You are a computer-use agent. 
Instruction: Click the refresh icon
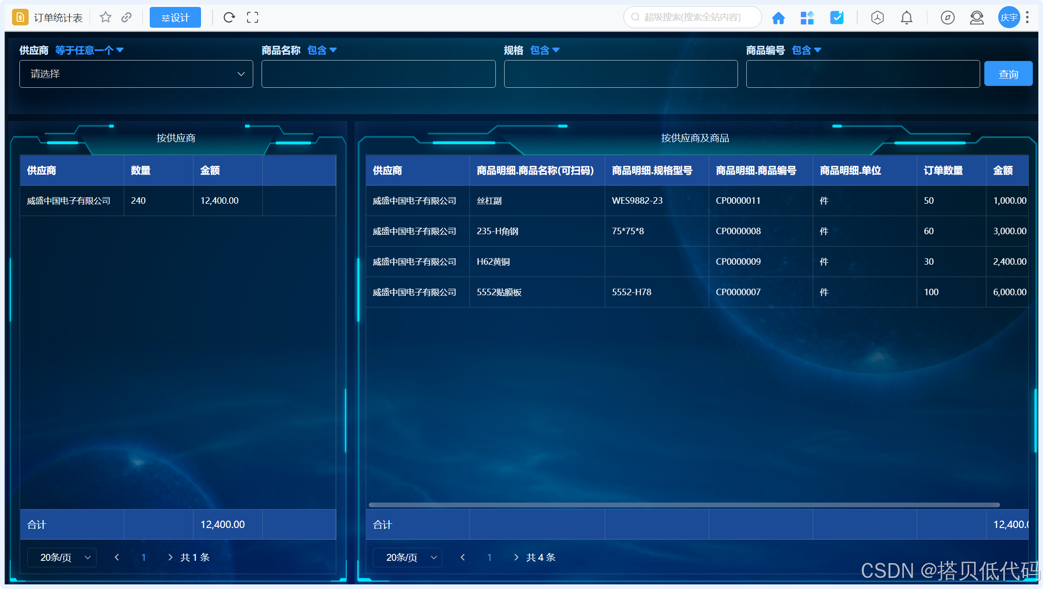[229, 18]
